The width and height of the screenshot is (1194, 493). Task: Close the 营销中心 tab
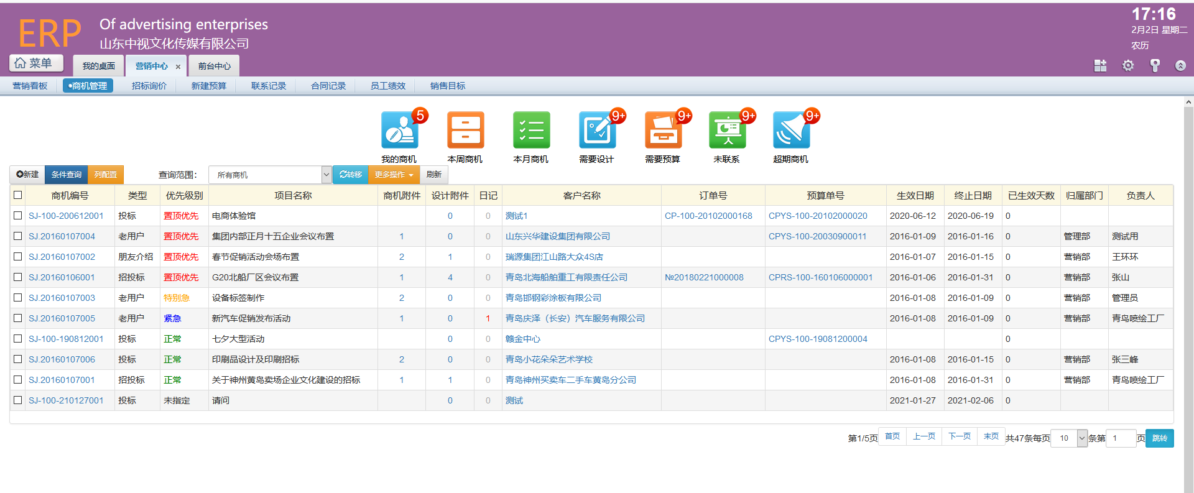[x=178, y=67]
